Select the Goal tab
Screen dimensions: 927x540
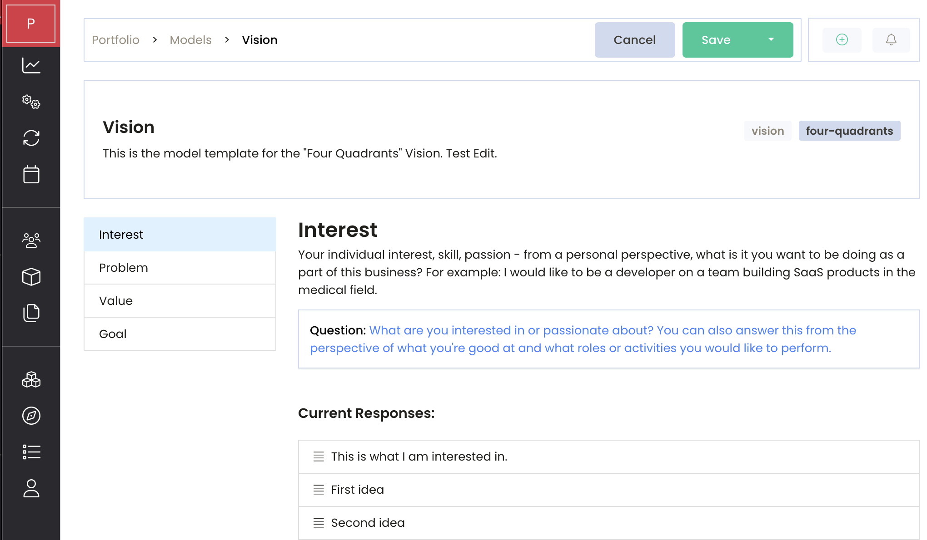click(x=180, y=334)
